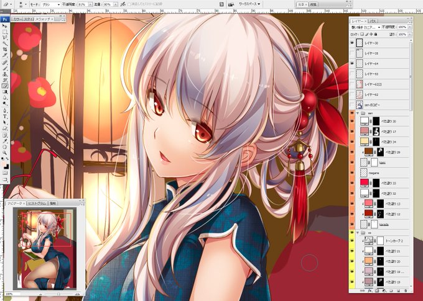Select the Gradient tool
Viewport: 423px width, 301px height.
pos(4,92)
